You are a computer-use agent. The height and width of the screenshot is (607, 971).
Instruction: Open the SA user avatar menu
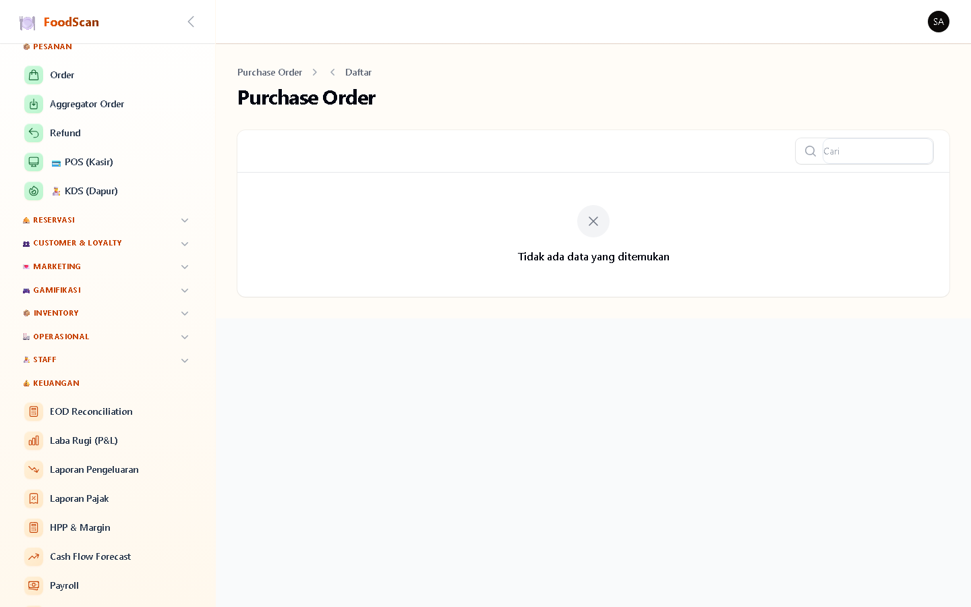pyautogui.click(x=938, y=22)
